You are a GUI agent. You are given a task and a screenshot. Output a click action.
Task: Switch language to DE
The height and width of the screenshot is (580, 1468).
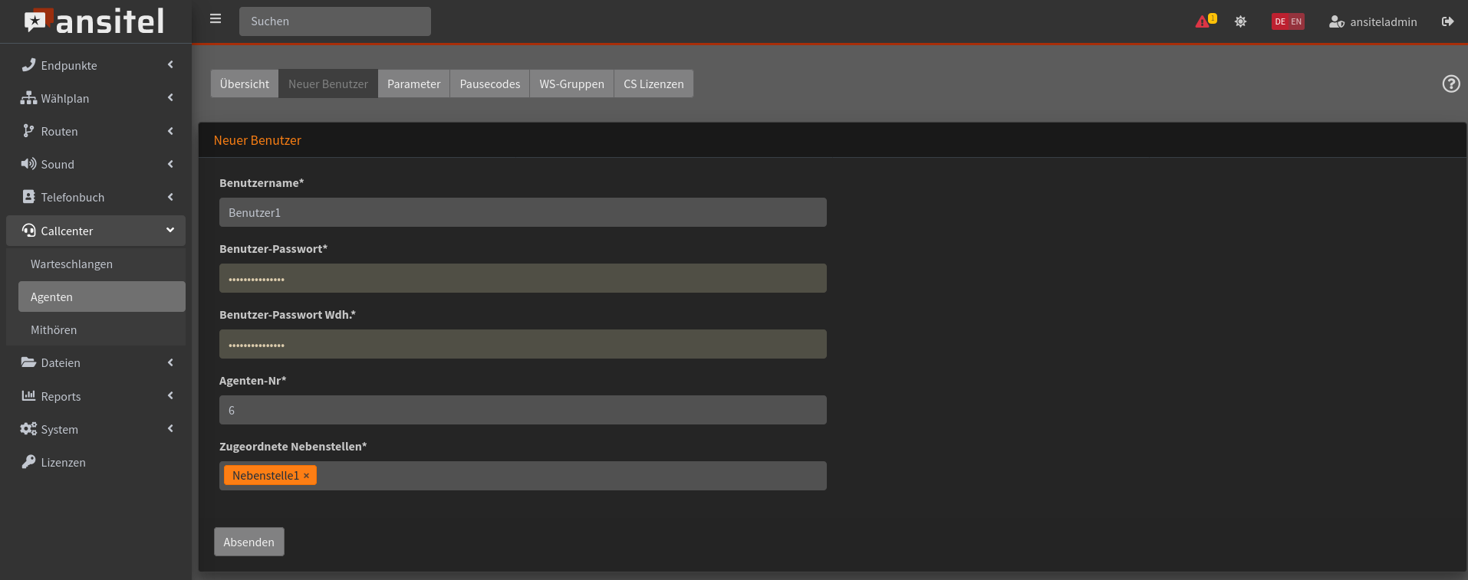tap(1280, 21)
